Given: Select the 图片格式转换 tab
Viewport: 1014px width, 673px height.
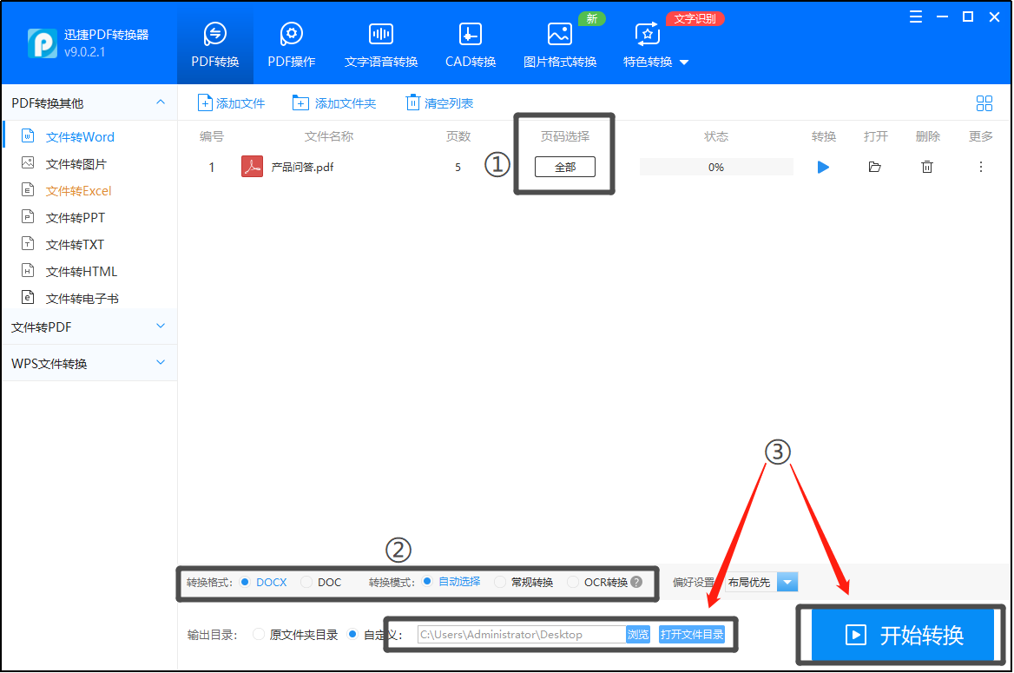Looking at the screenshot, I should (x=559, y=44).
